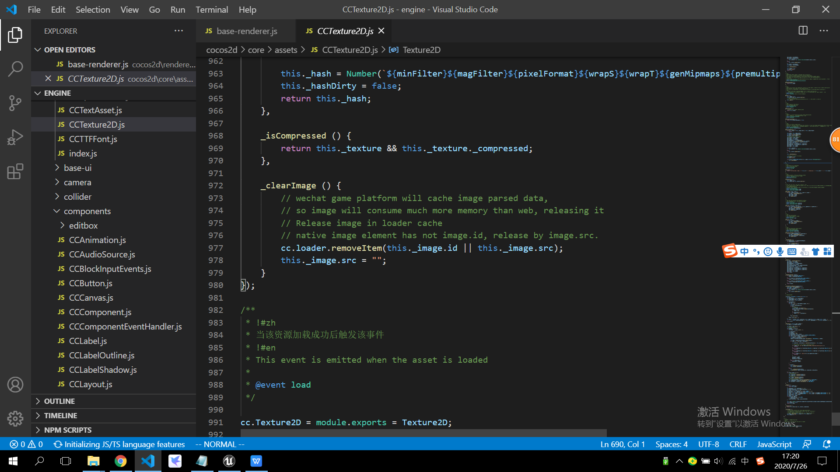Expand the OUTLINE section

(x=59, y=401)
